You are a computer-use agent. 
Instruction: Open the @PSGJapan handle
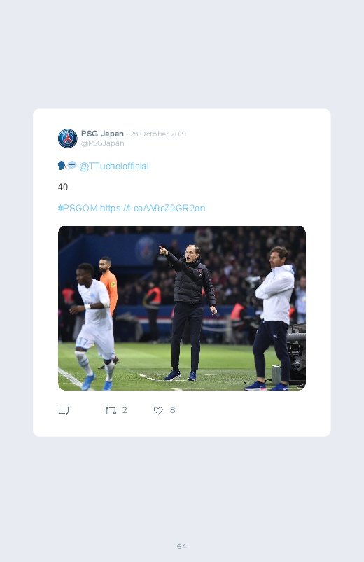[103, 143]
